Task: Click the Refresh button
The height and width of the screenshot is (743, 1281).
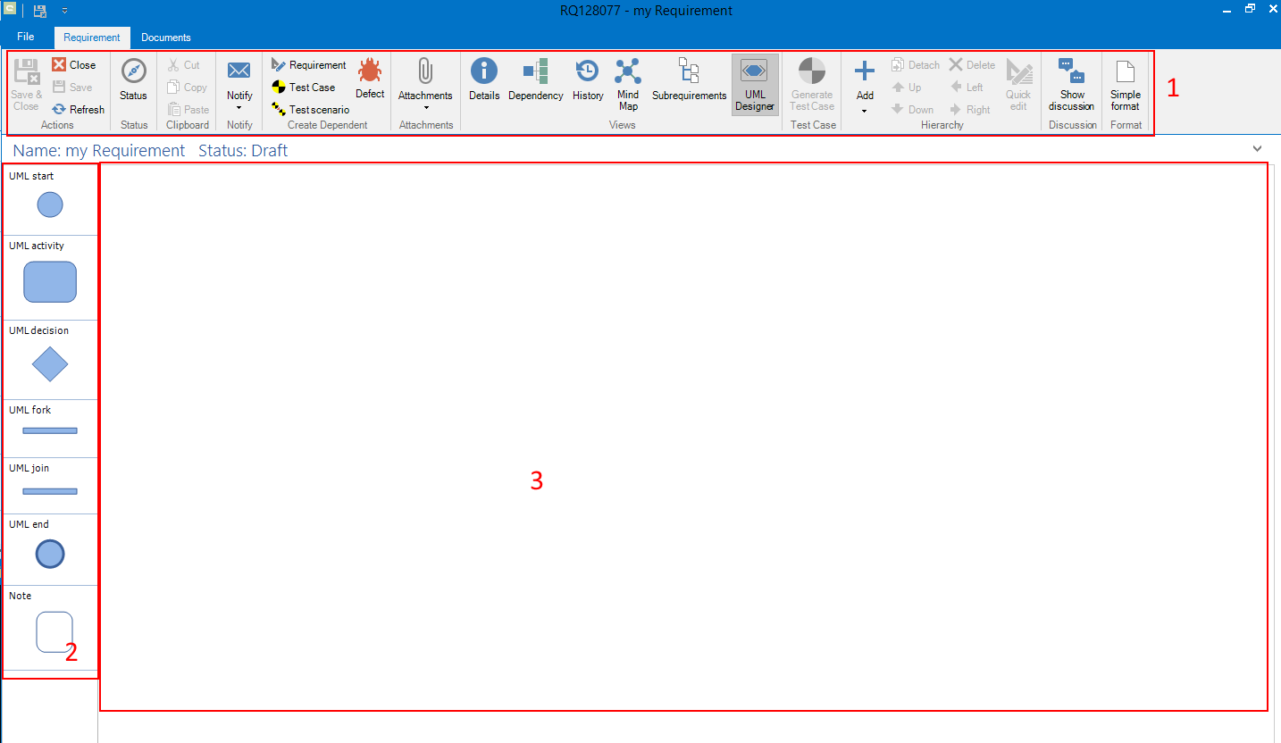Action: point(79,110)
